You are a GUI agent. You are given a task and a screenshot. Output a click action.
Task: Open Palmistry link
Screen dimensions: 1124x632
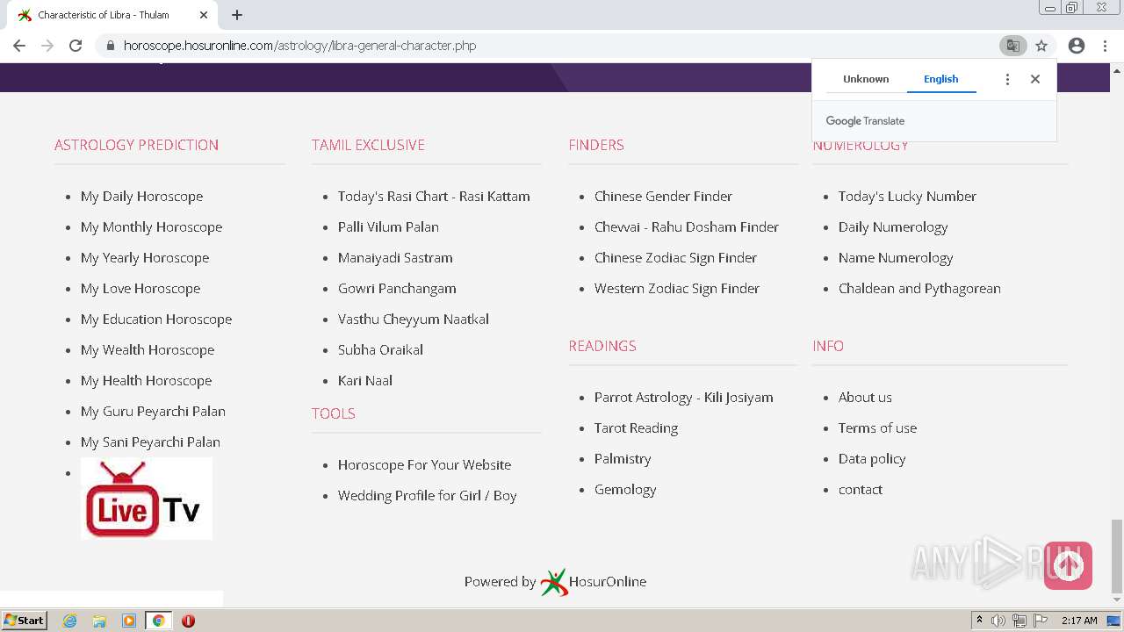pyautogui.click(x=623, y=459)
